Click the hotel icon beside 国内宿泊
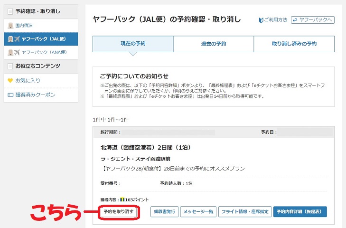Viewport: 346px width, 228px height. [11, 25]
